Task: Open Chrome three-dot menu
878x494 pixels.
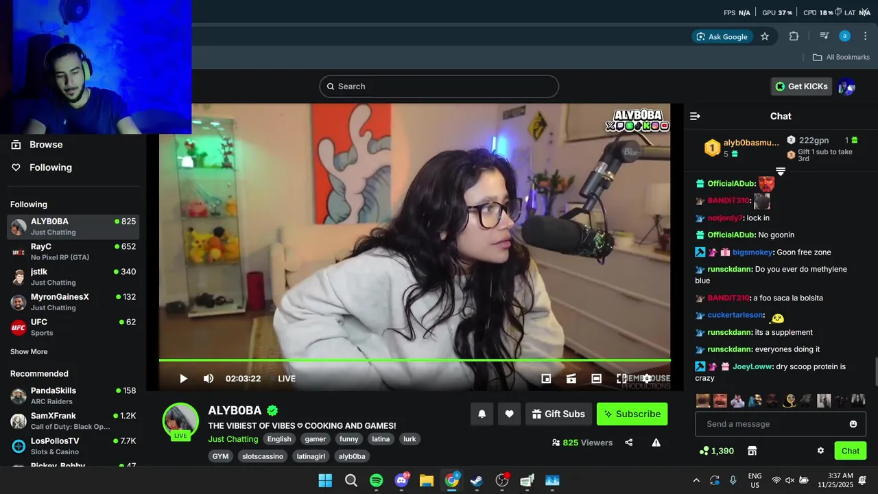Action: (x=865, y=36)
